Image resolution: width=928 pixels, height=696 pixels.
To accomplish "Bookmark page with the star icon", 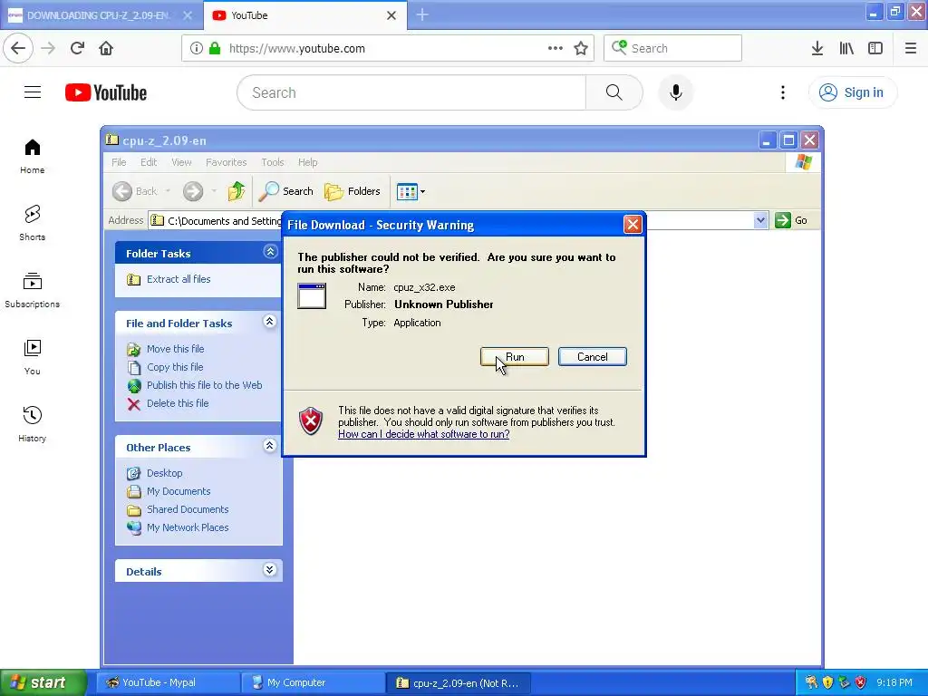I will pyautogui.click(x=581, y=49).
